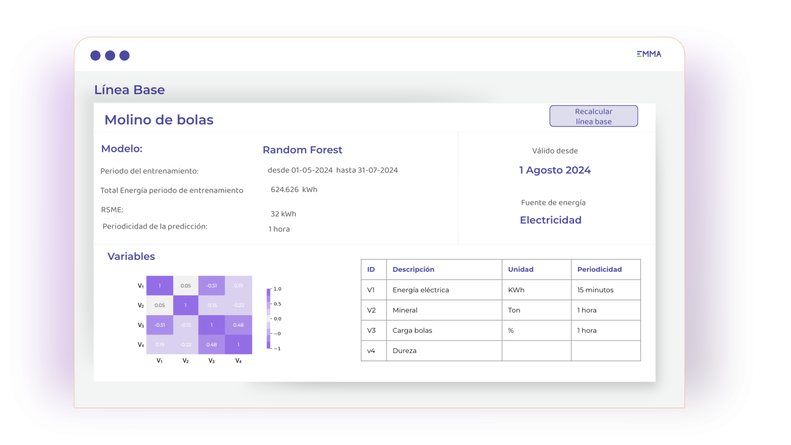
Task: Click the Descripción column header
Action: [x=413, y=270]
